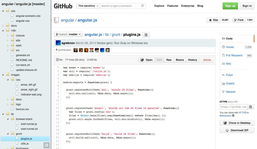Click the Network fork icon
Viewport: 257px width, 149px height.
[223, 92]
